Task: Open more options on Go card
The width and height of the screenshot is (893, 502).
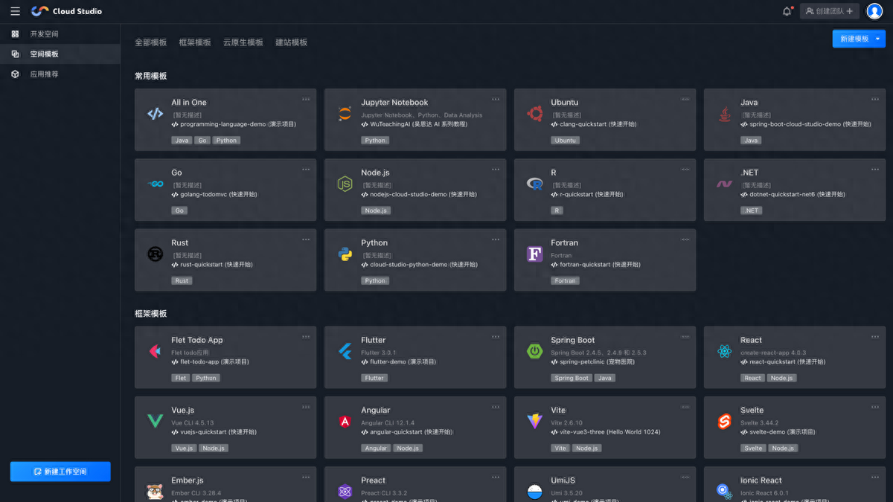Action: pyautogui.click(x=306, y=169)
